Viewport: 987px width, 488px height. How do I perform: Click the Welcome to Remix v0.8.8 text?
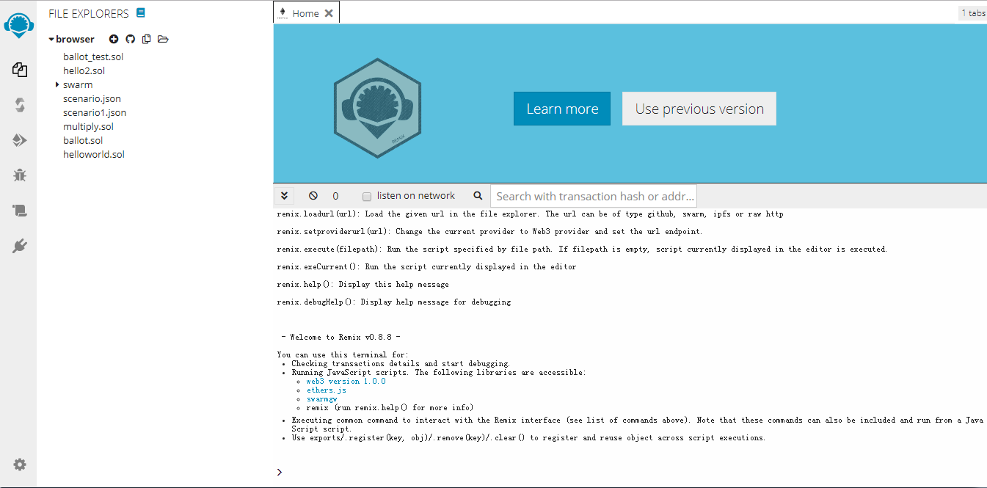click(x=341, y=338)
